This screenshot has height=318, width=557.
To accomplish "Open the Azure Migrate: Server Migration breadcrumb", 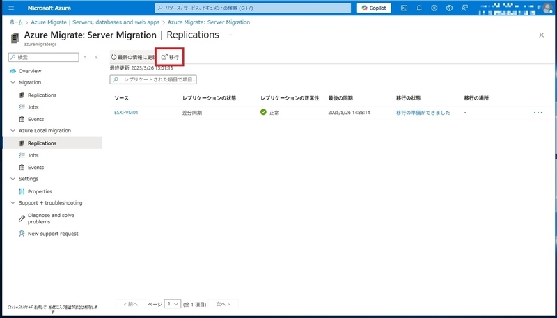I will pyautogui.click(x=208, y=22).
